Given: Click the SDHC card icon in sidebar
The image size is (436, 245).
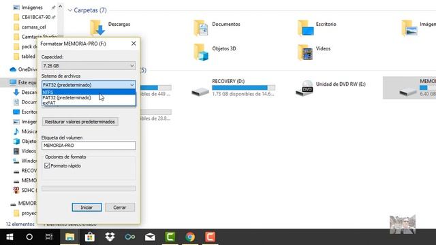Looking at the screenshot, I should pyautogui.click(x=16, y=191).
